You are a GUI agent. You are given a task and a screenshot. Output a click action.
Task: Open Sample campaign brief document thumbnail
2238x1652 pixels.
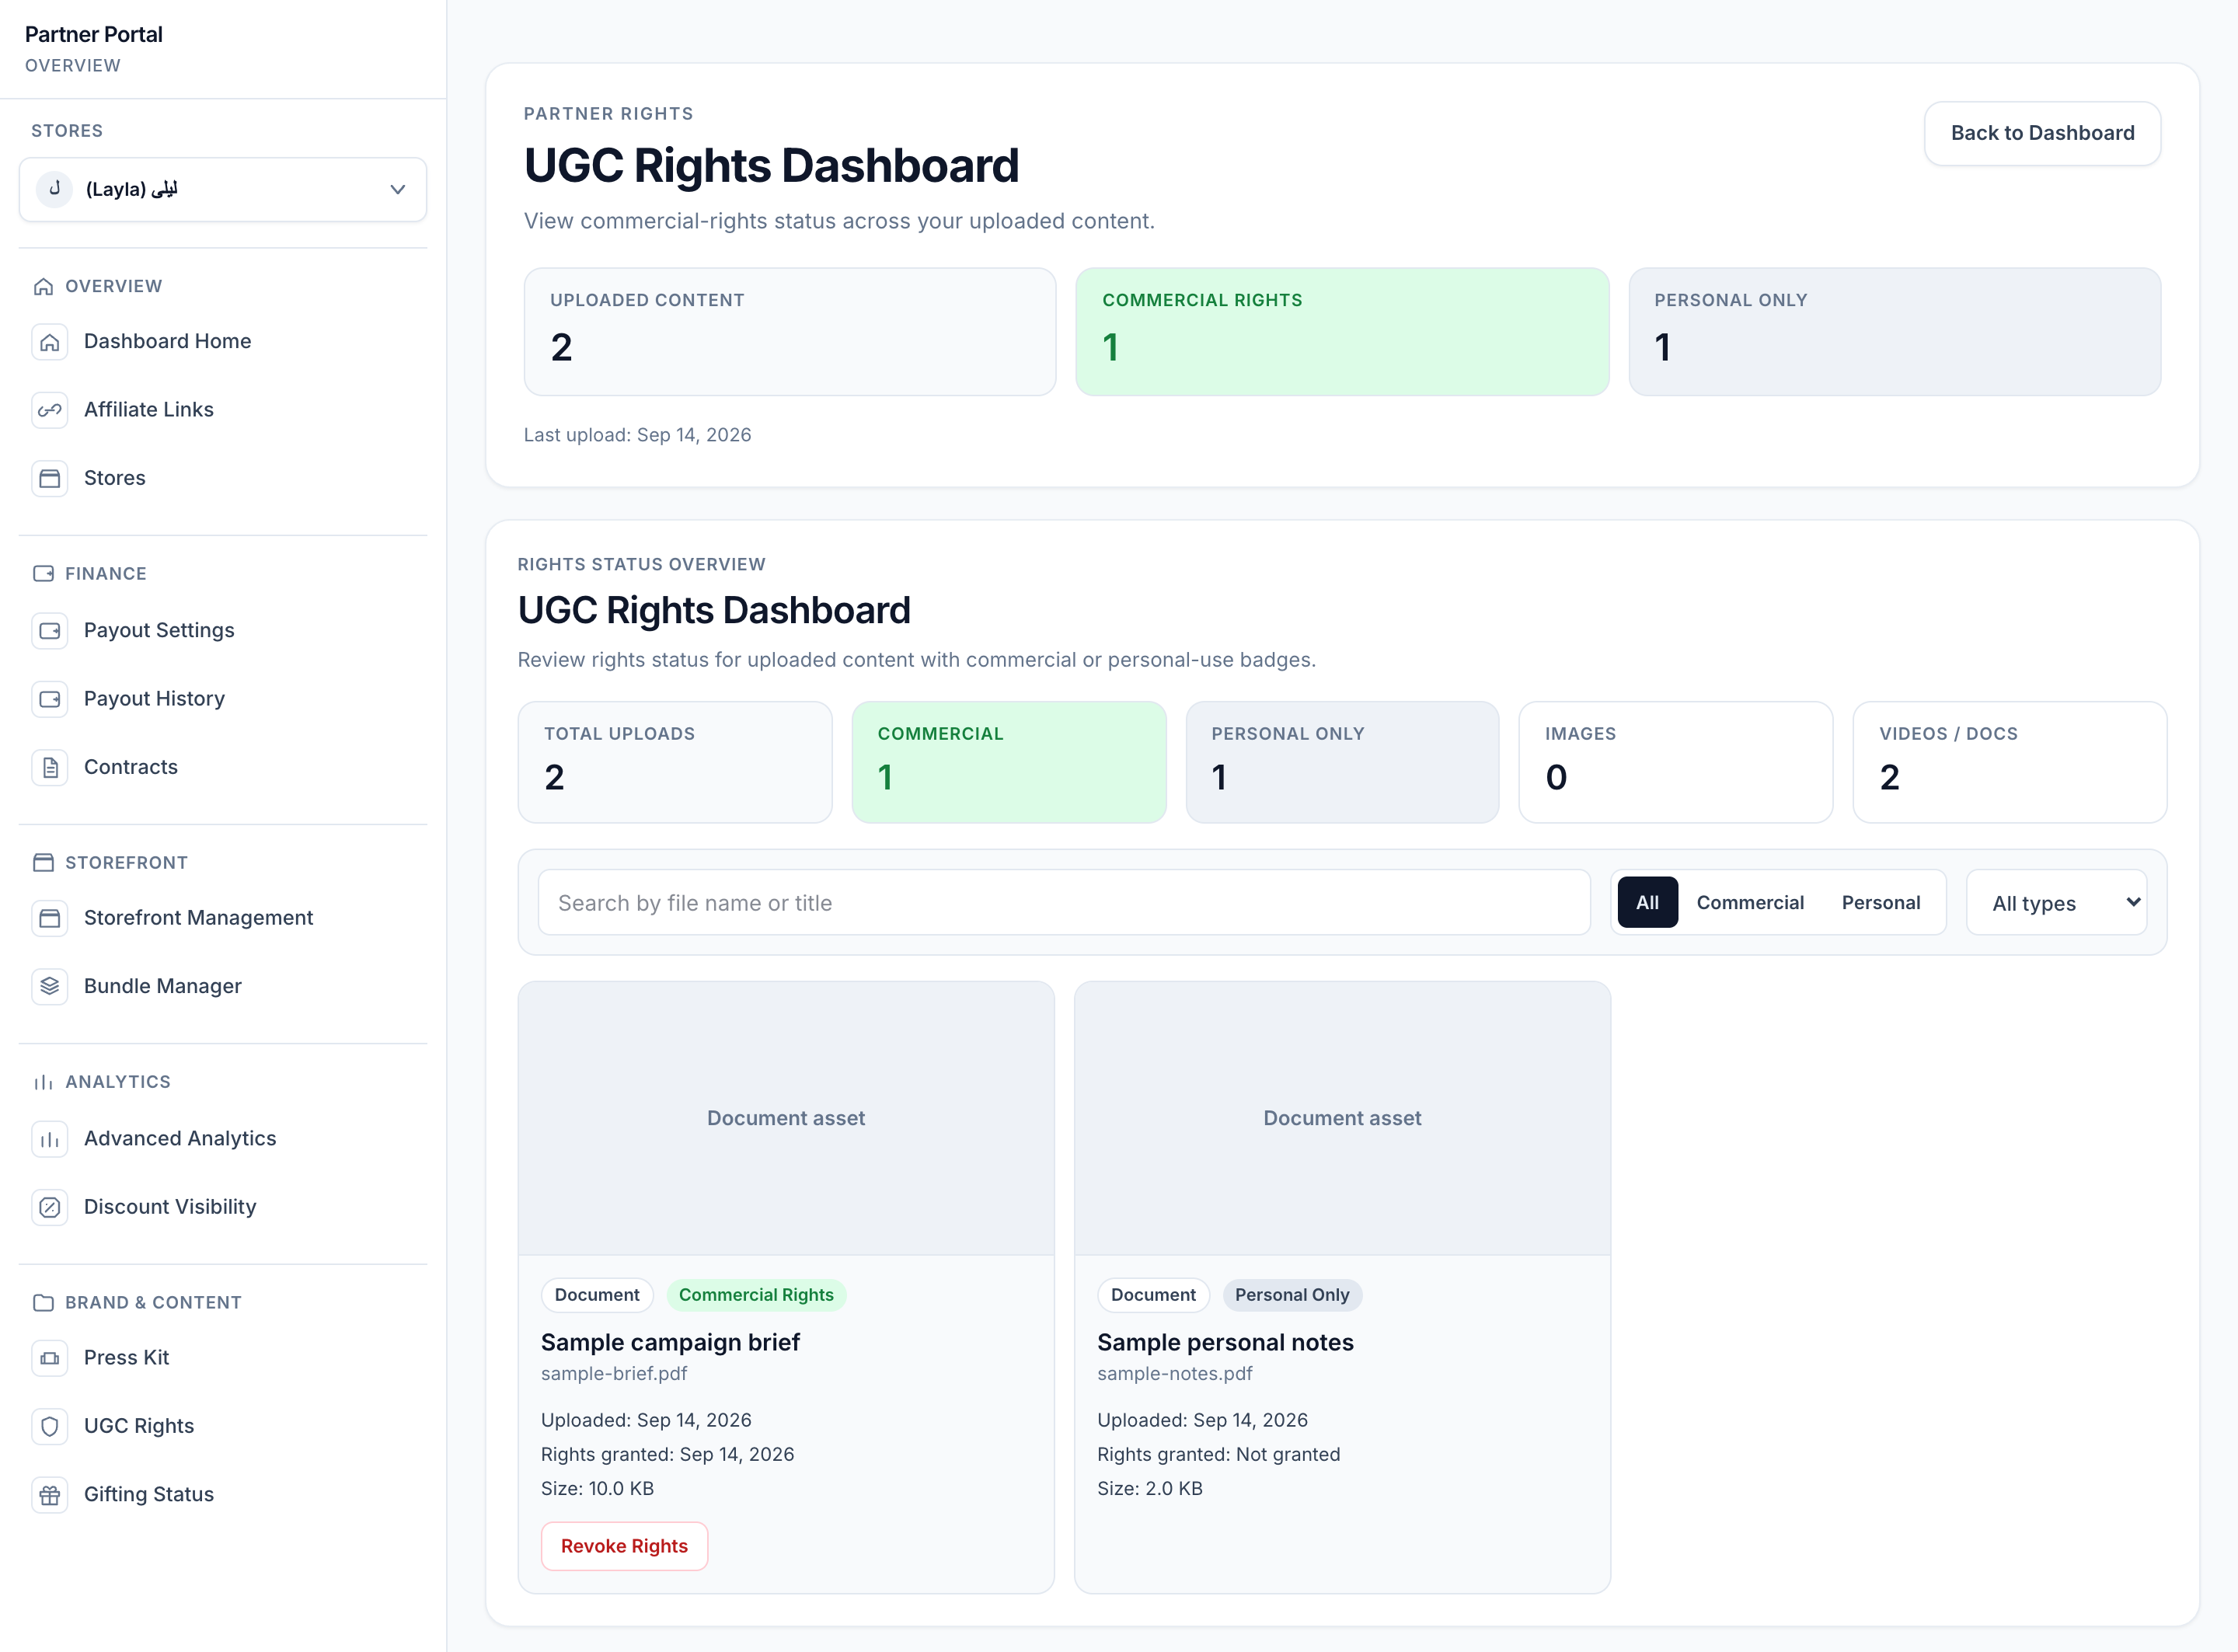tap(786, 1118)
